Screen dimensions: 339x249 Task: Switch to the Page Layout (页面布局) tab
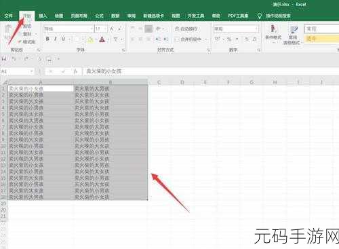point(79,16)
